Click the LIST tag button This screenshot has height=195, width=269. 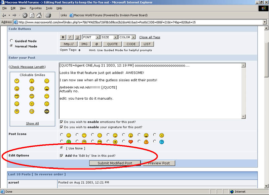[147, 44]
